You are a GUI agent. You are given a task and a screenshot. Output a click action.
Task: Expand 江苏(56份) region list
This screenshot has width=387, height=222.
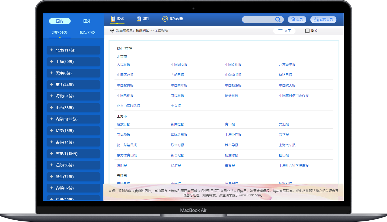(73, 165)
